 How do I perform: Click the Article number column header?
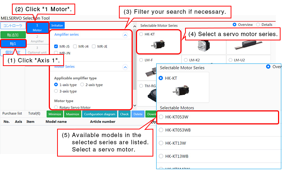(103, 122)
